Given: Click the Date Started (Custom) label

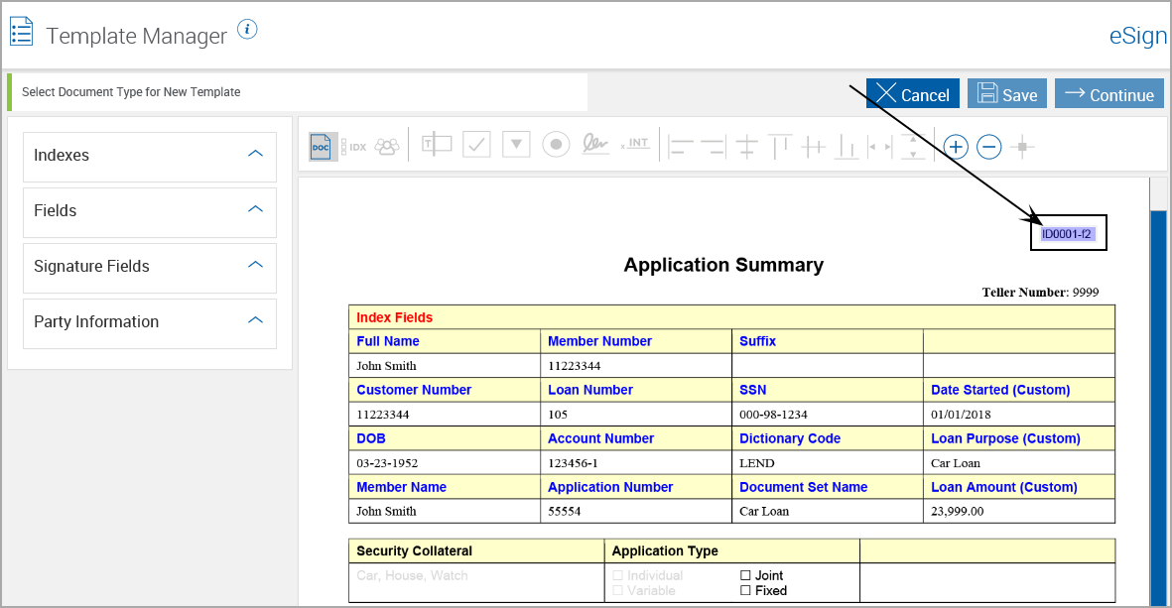Looking at the screenshot, I should 1000,390.
